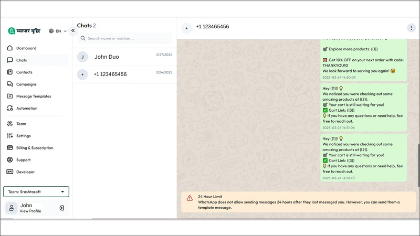The image size is (420, 236).
Task: Click the Dashboard home icon
Action: pos(10,48)
